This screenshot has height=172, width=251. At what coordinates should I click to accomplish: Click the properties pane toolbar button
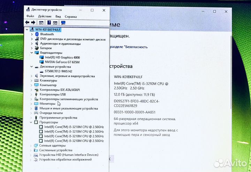[55, 23]
